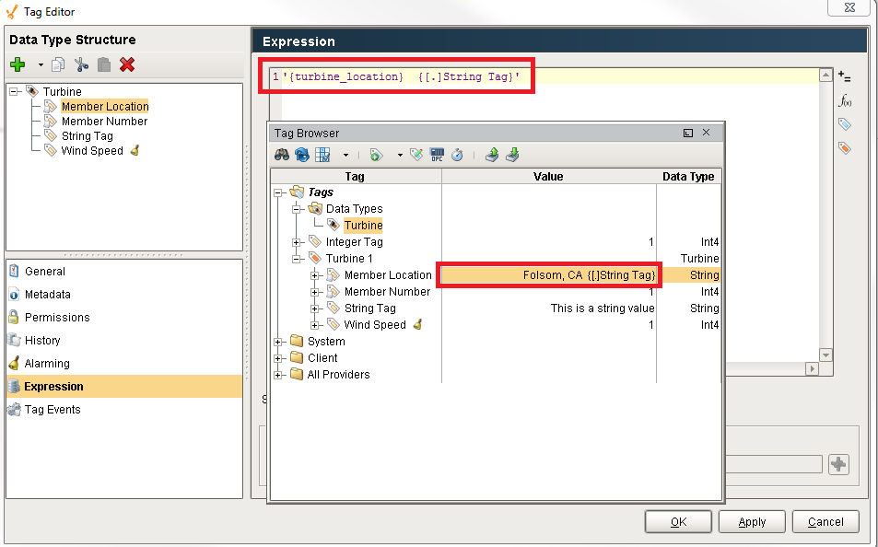Click the red X delete icon
Screen dimensions: 878x547
pyautogui.click(x=127, y=64)
